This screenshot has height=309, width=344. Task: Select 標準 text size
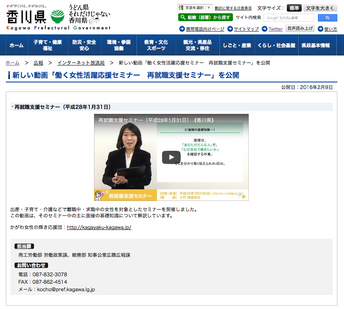pyautogui.click(x=294, y=8)
